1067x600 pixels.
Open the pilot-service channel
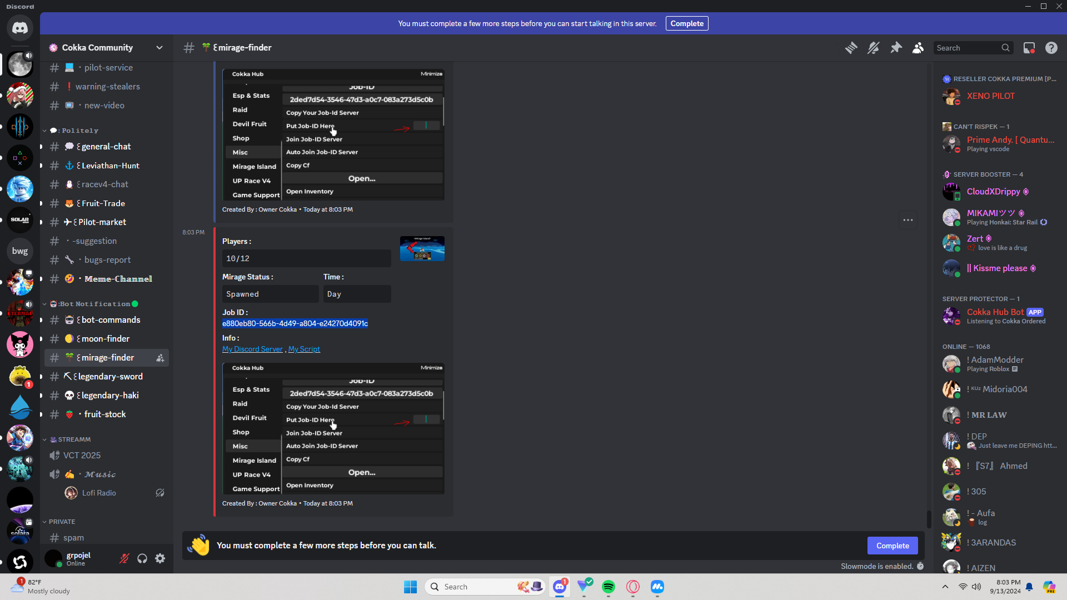tap(107, 68)
